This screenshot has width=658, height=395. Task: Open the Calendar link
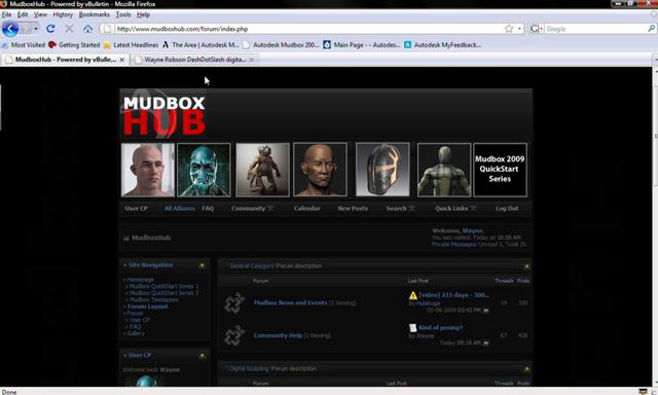pos(307,208)
